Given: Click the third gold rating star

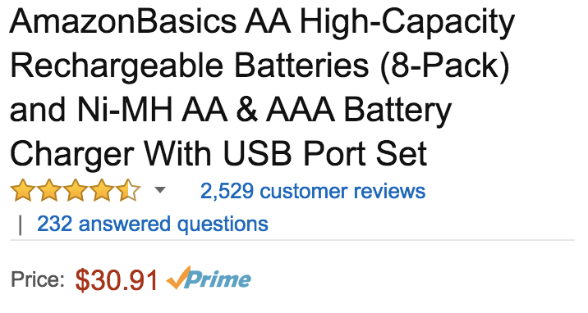Looking at the screenshot, I should [76, 191].
